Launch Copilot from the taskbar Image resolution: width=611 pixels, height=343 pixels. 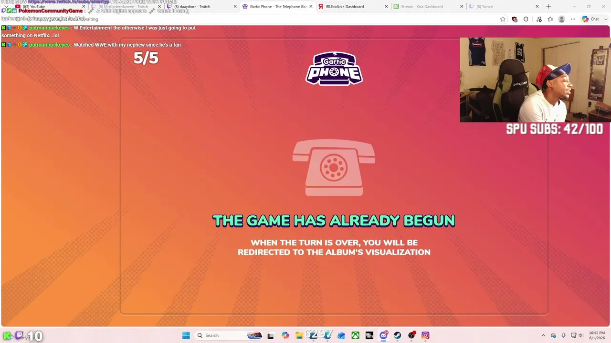[285, 335]
